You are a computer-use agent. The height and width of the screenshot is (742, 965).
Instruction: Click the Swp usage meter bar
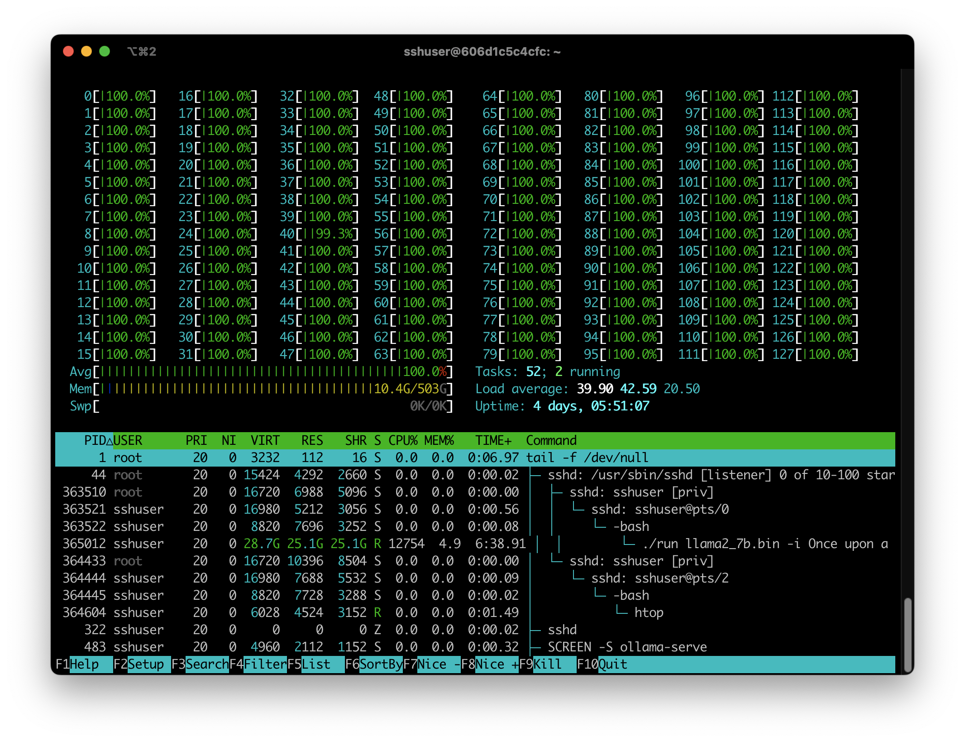click(261, 406)
